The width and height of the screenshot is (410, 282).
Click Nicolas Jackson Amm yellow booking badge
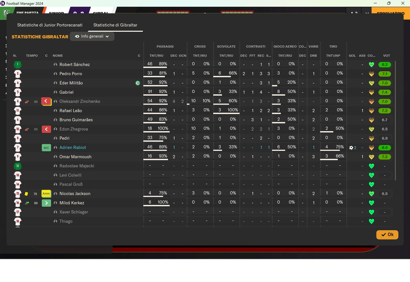46,194
